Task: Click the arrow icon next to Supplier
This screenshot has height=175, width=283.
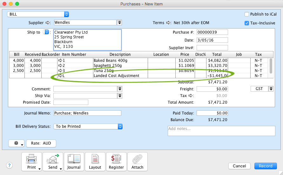Action: [x=48, y=23]
